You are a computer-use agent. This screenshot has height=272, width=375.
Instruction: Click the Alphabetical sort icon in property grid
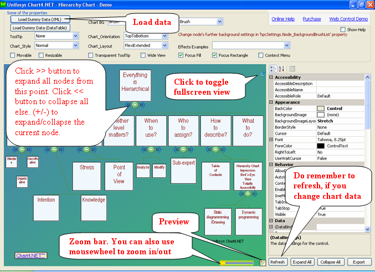[280, 69]
